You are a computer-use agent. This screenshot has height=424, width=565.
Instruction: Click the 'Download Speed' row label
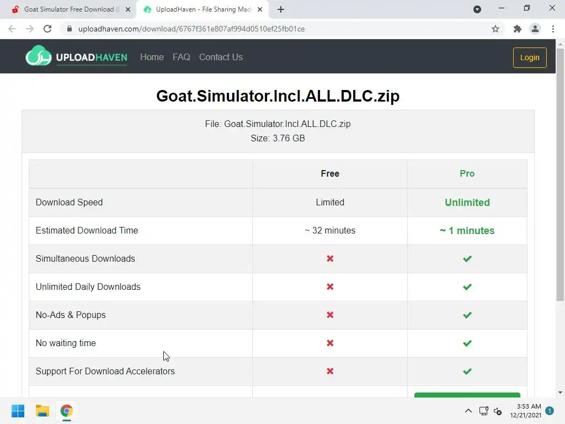coord(69,202)
